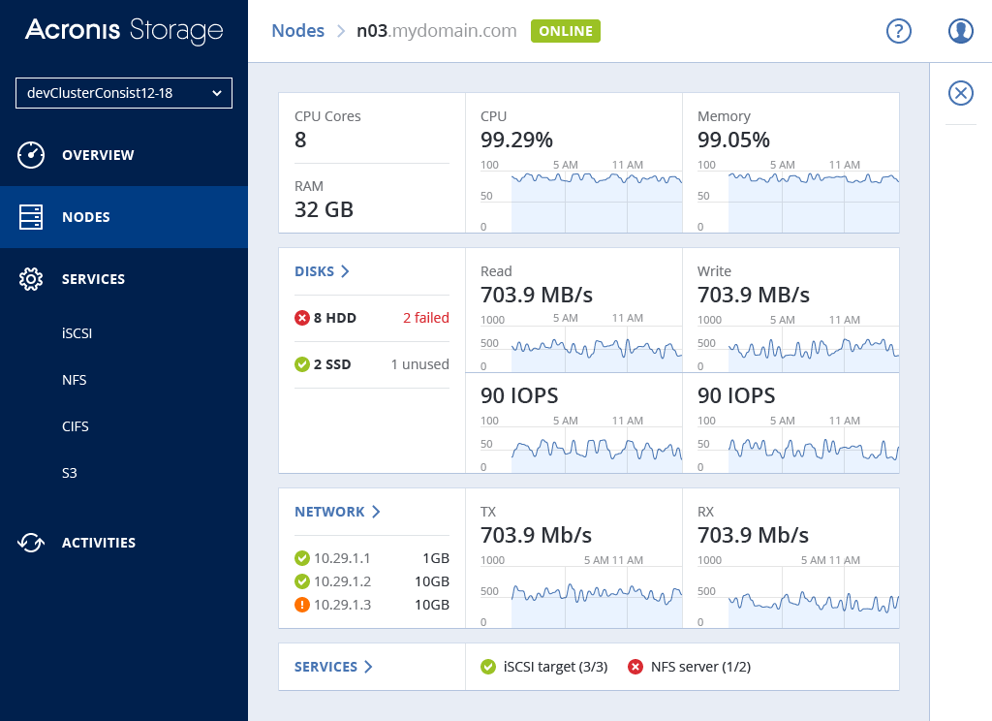Expand the Disks section chevron
This screenshot has width=992, height=721.
pyautogui.click(x=346, y=271)
